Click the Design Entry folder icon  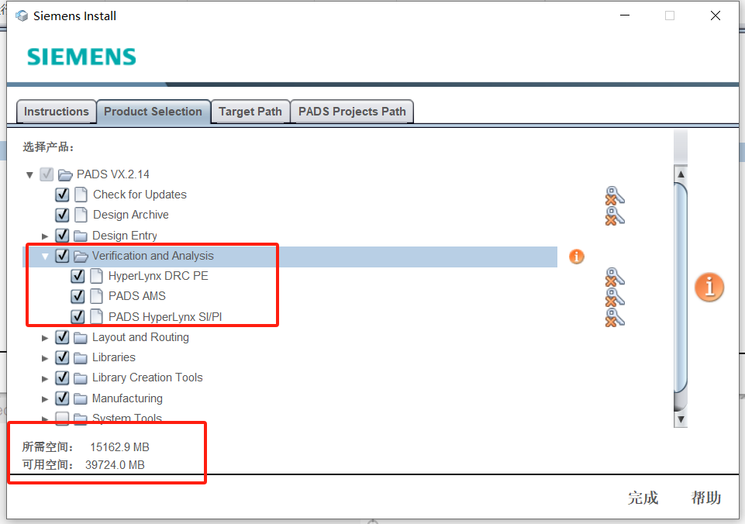[81, 236]
